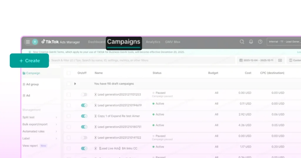
Task: Open Copy 1 of Expand Re test Aimer campaign
Action: [119, 116]
